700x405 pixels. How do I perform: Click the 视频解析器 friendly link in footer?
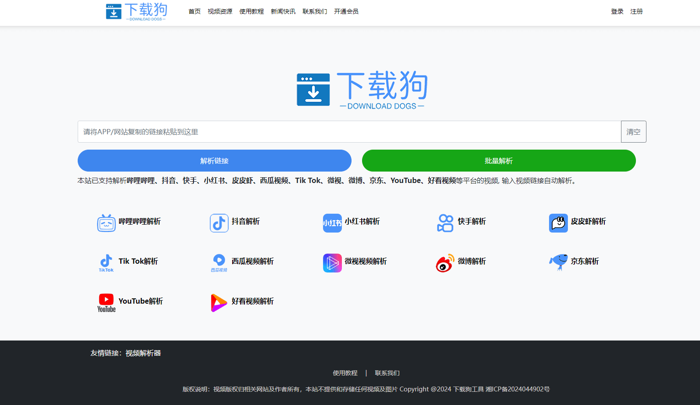[143, 353]
